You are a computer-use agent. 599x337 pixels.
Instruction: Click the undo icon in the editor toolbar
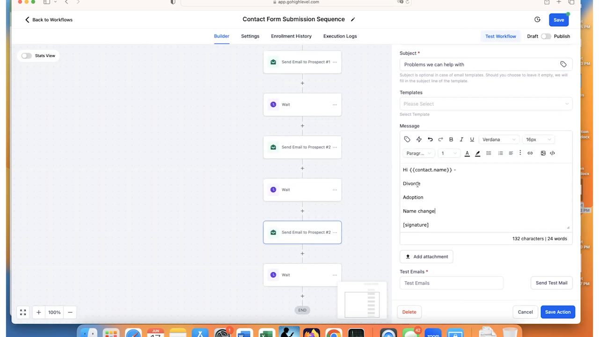(x=430, y=139)
